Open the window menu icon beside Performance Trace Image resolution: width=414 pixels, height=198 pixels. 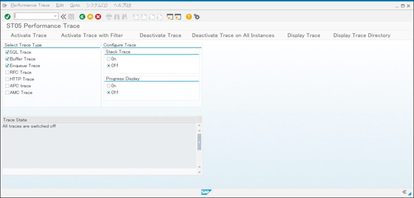coord(5,5)
